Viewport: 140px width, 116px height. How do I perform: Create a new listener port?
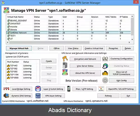(49, 61)
